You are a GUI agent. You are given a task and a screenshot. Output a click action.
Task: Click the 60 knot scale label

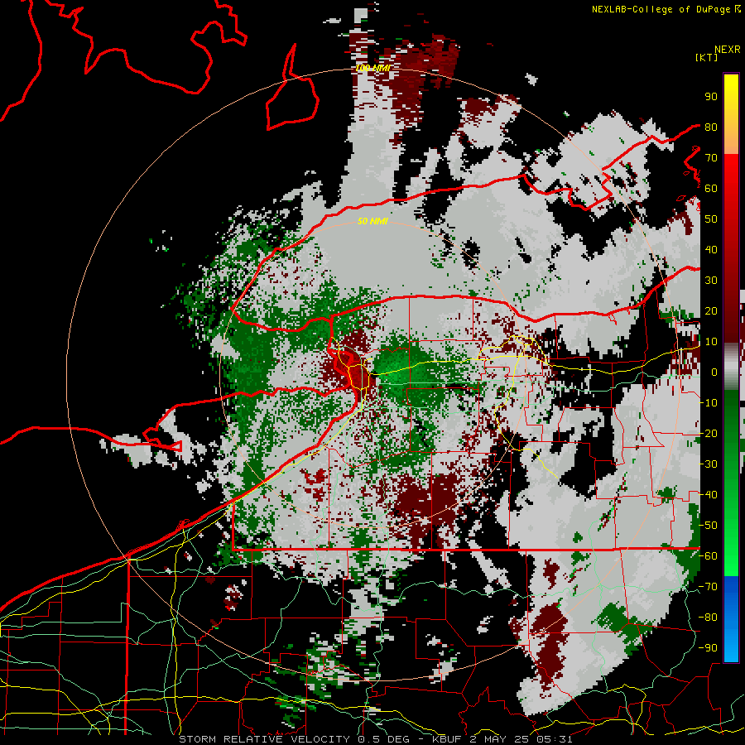pos(711,188)
